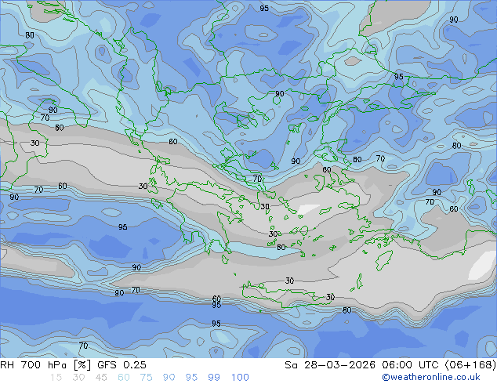Select legend value 15
This screenshot has width=497, height=384.
click(x=56, y=378)
